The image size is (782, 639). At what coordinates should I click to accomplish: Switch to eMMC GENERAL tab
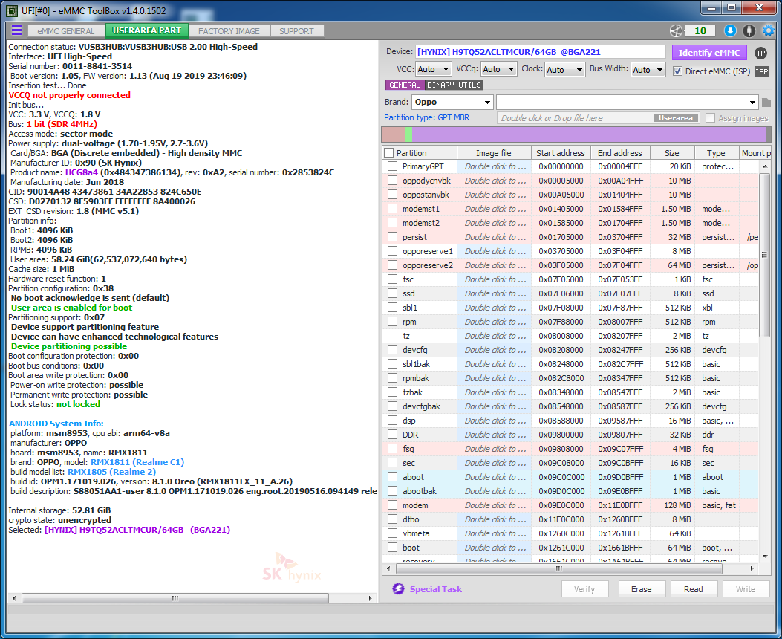66,31
